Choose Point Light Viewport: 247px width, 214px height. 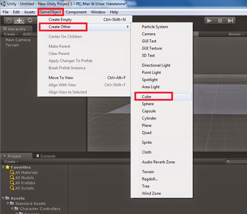point(162,73)
